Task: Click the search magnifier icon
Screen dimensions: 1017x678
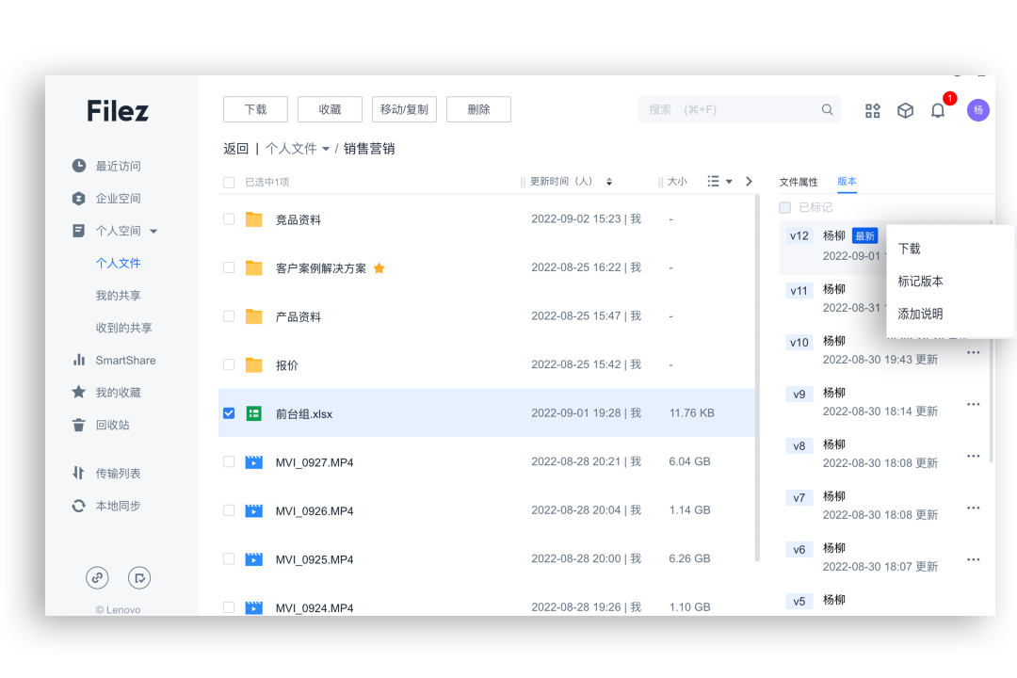Action: [827, 109]
